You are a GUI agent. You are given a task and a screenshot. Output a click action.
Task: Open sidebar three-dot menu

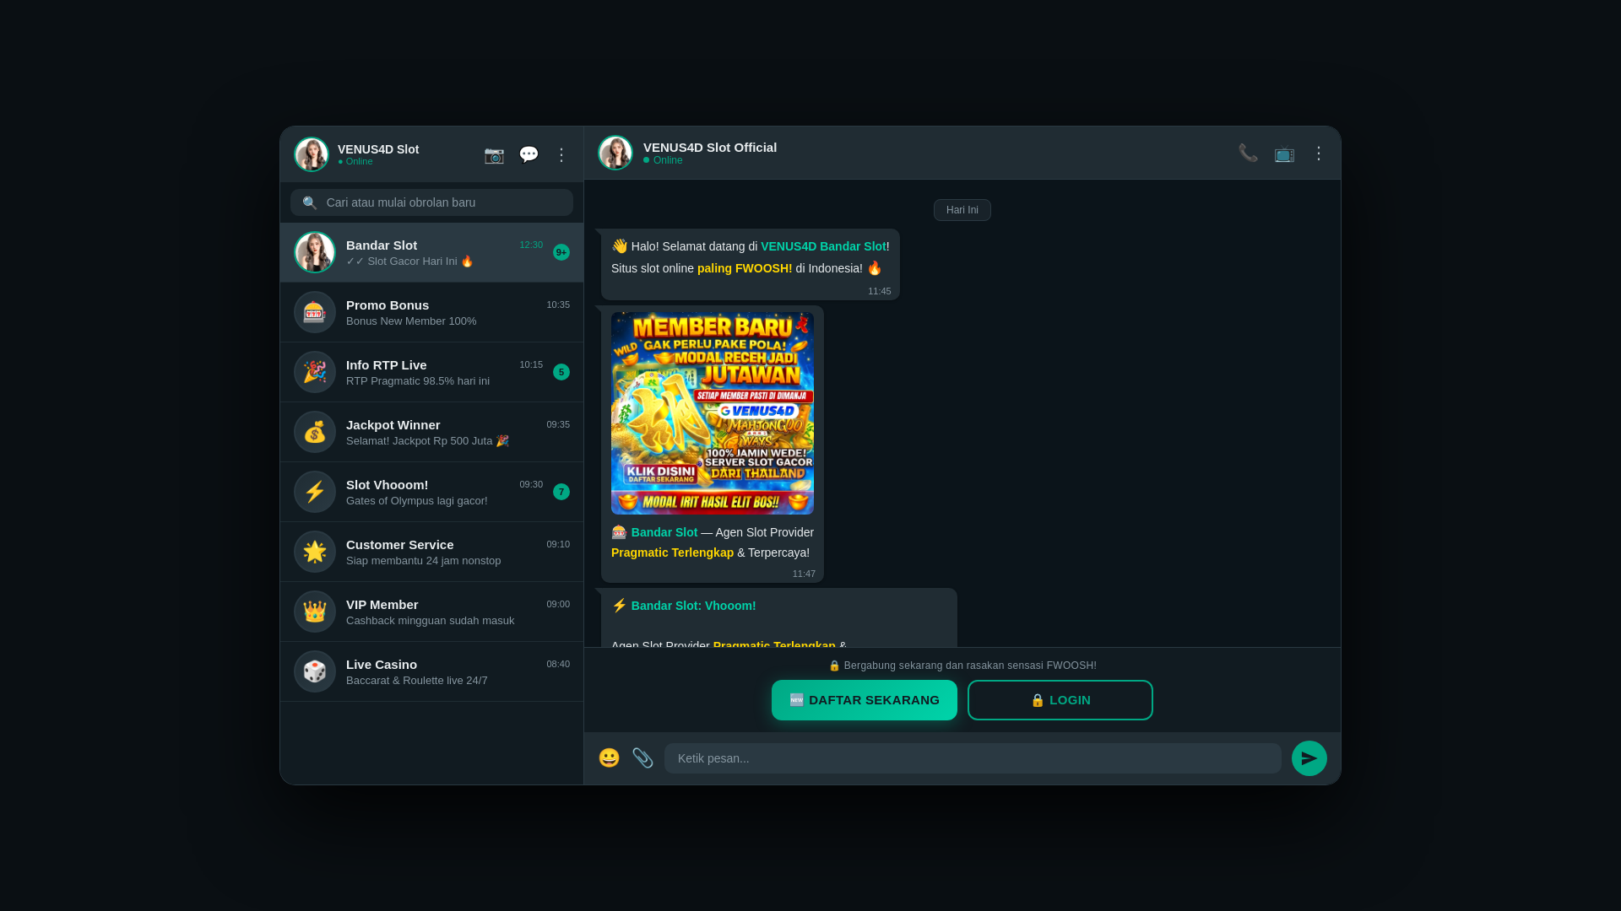[561, 154]
